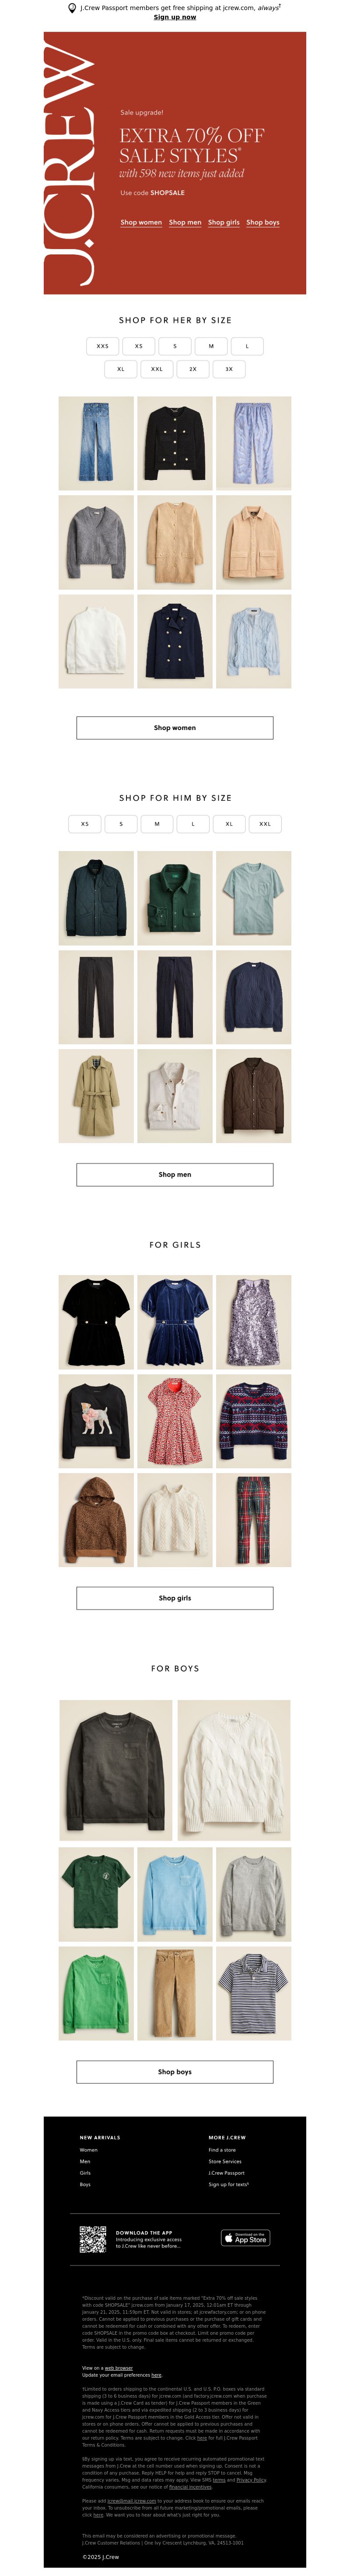Open the J.Crew Passport footer link
The width and height of the screenshot is (350, 2576).
pos(226,2173)
